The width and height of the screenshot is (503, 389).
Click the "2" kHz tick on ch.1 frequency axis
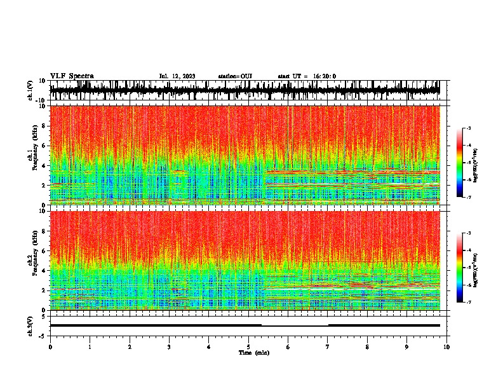point(44,186)
